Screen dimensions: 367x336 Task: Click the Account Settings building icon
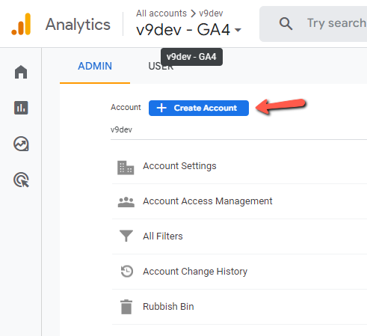126,168
